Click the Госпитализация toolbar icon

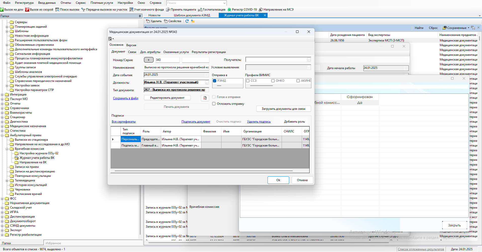(200, 10)
